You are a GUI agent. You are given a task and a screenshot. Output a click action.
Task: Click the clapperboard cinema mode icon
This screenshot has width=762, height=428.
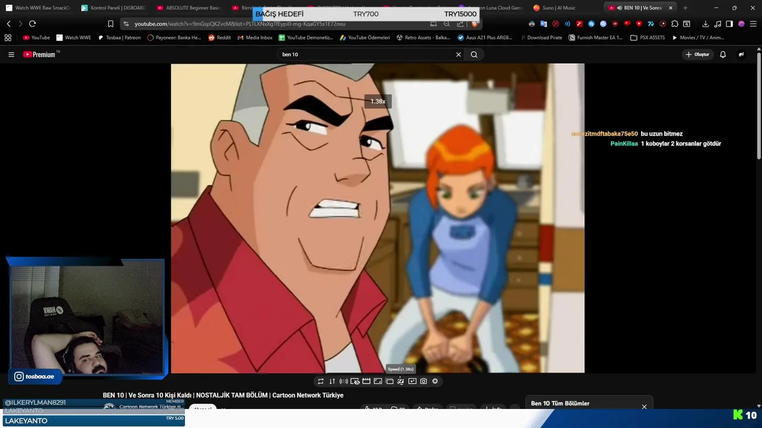point(366,381)
